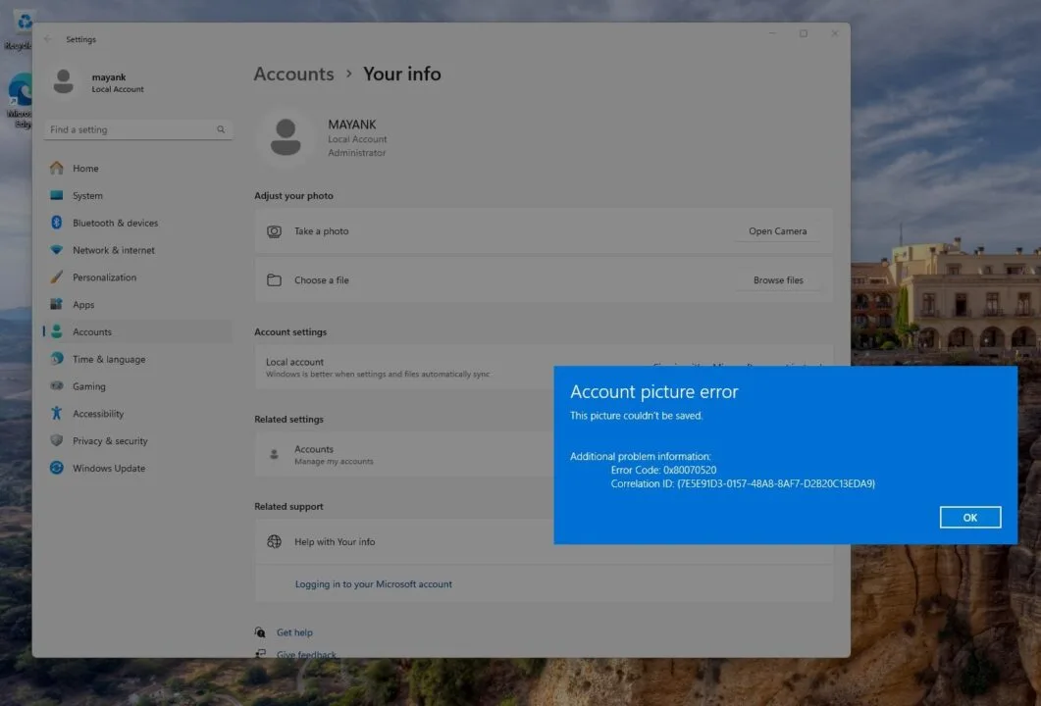Click inside the Find a setting box

coord(132,129)
